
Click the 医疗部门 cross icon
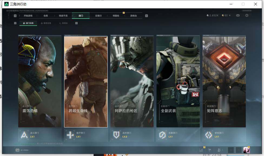[x=70, y=135]
